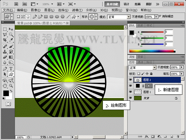Image resolution: width=186 pixels, height=140 pixels.
Task: Open the 图层(L) menu
Action: tap(49, 10)
